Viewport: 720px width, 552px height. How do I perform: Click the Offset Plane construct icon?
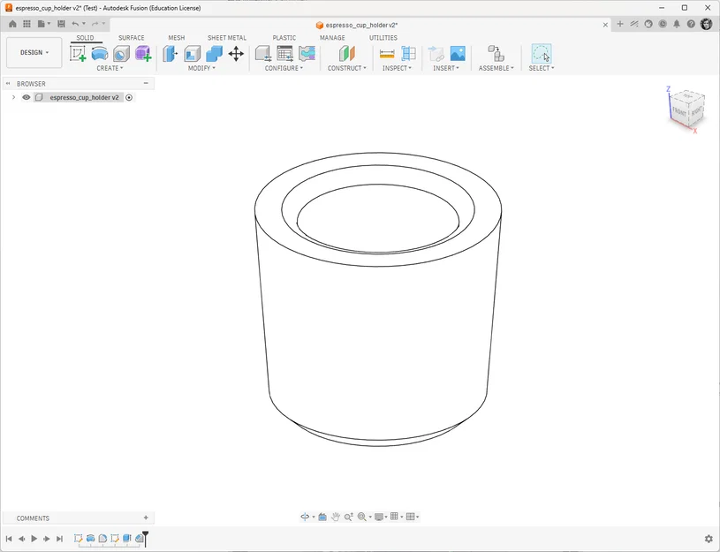(346, 54)
